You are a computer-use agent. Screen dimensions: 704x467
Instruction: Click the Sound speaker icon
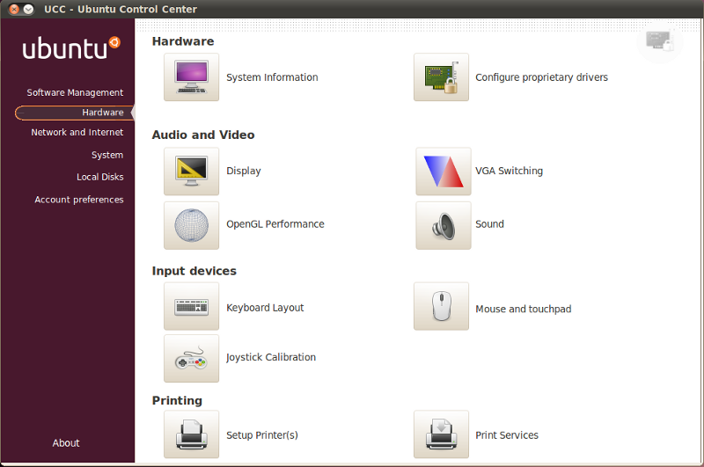[x=444, y=225]
